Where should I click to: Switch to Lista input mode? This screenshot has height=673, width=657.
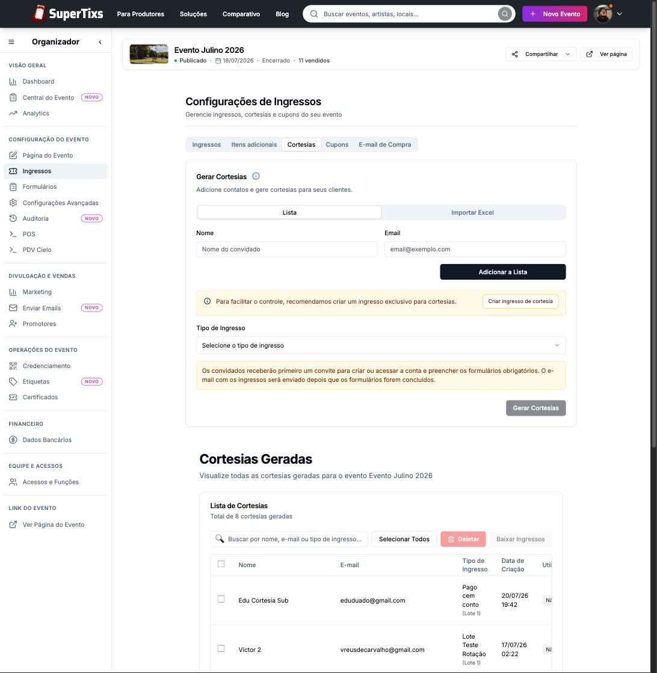pyautogui.click(x=289, y=212)
